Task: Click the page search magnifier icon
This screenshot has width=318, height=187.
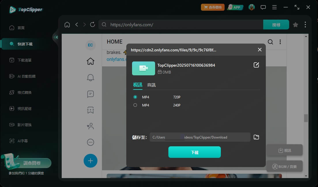Action: point(270,42)
